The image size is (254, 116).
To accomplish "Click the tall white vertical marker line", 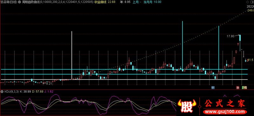I will [72, 55].
